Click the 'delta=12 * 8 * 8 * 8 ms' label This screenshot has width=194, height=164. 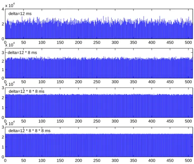coord(29,131)
